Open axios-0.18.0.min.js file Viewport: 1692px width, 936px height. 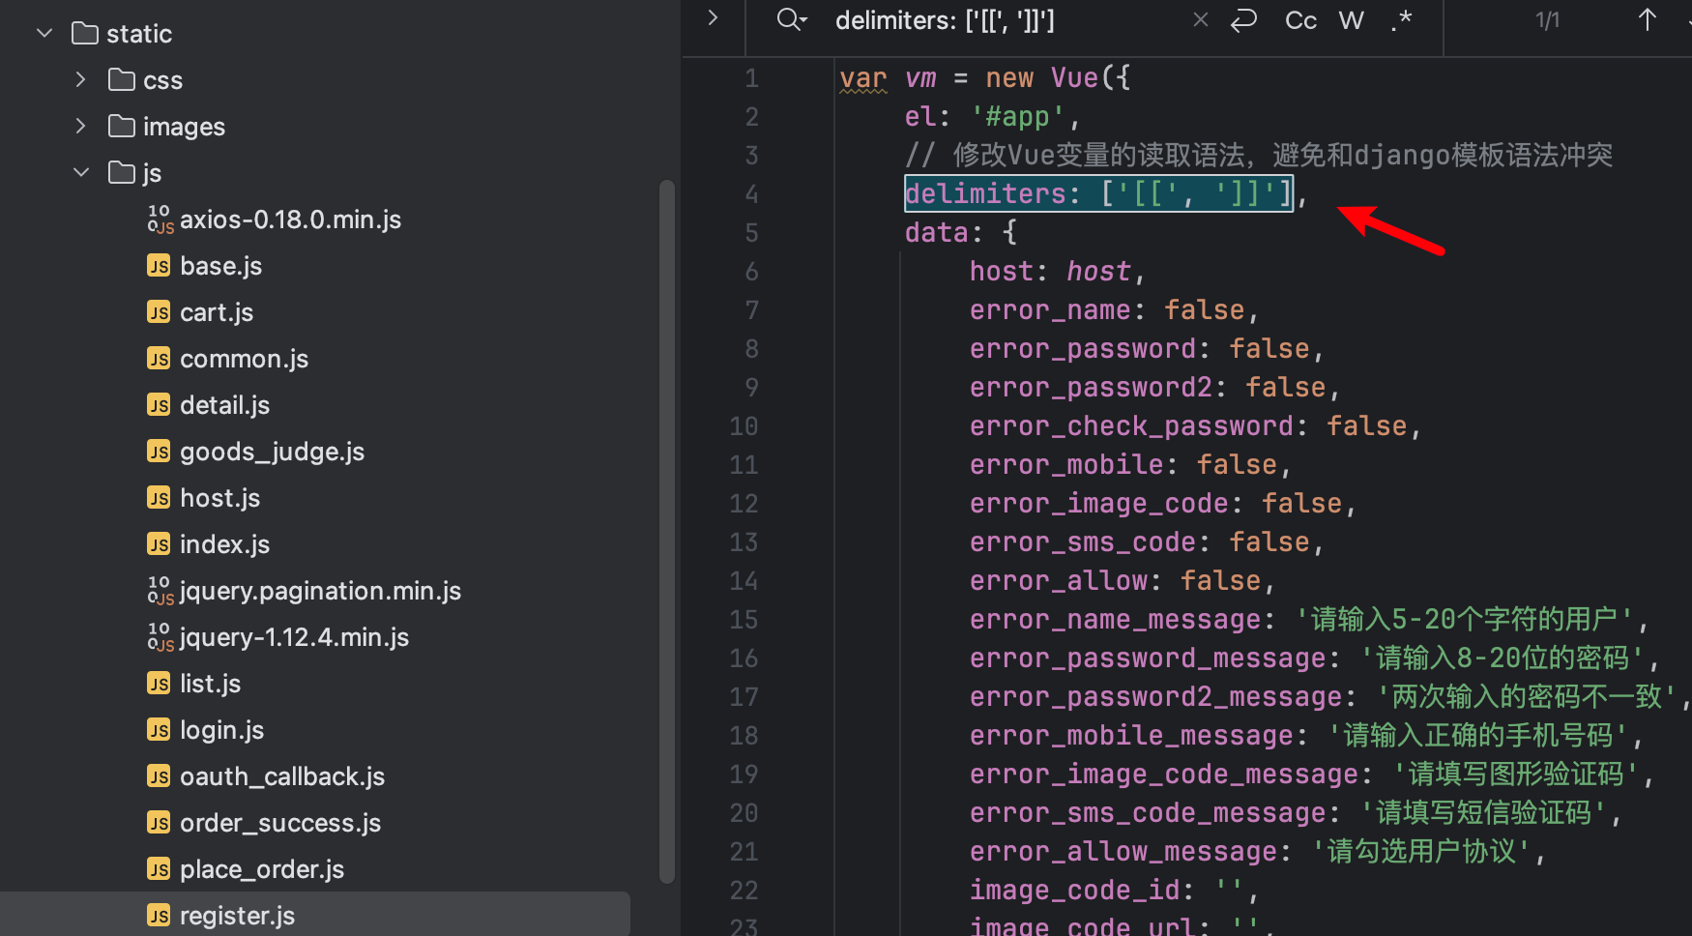pos(289,219)
